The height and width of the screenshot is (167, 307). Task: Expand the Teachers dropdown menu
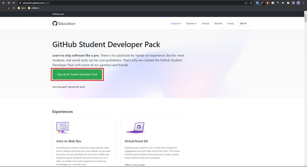click(191, 23)
